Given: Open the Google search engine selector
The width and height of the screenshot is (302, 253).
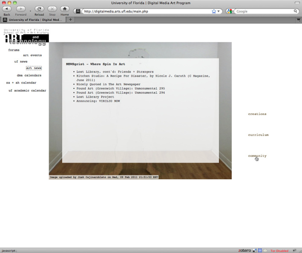Looking at the screenshot, I should [230, 11].
